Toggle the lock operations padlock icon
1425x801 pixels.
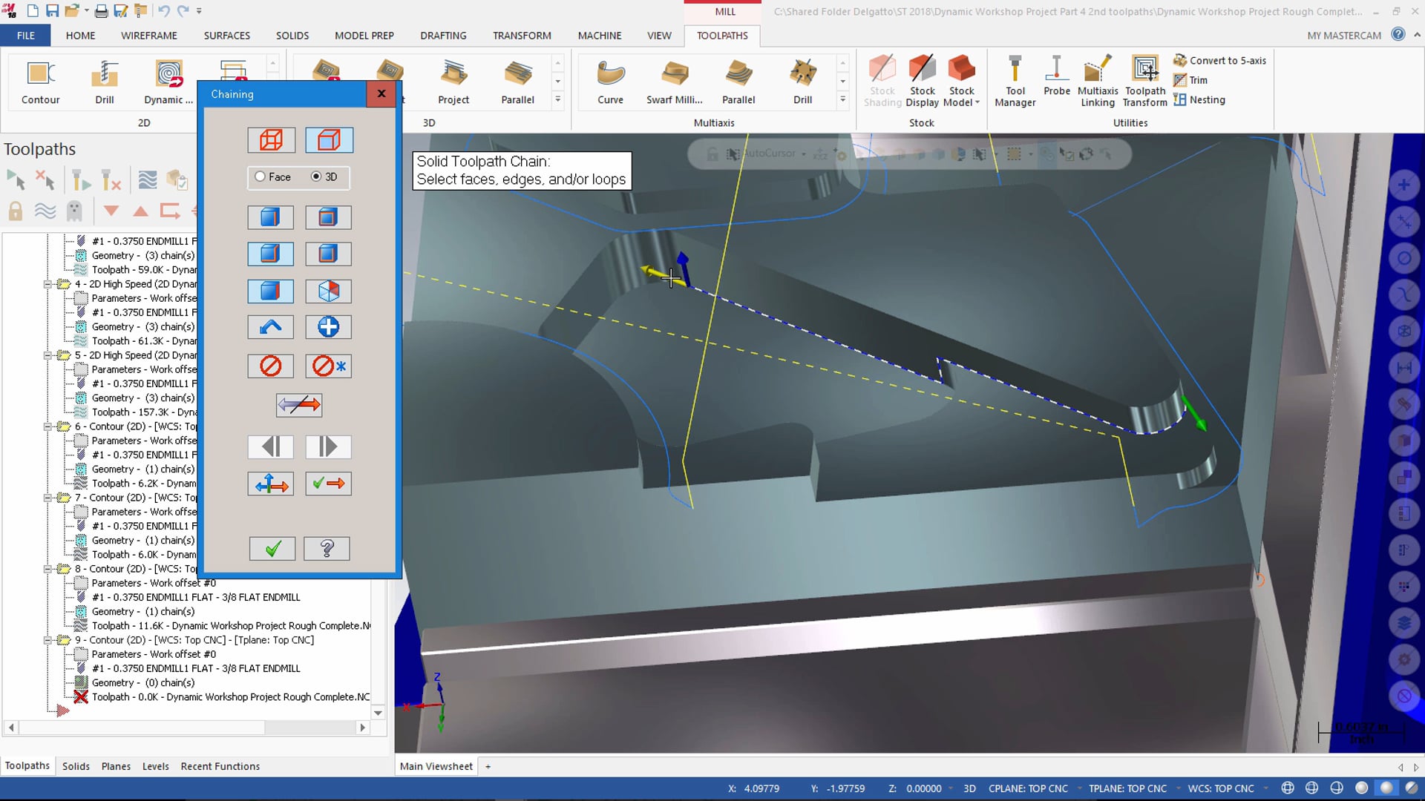click(x=16, y=211)
